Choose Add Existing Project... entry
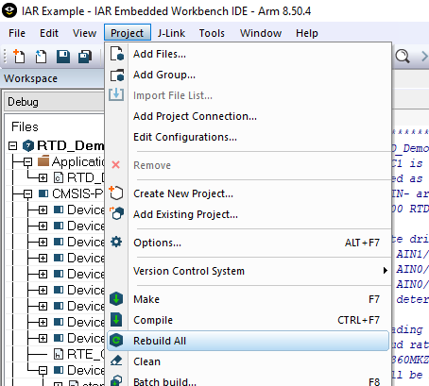This screenshot has width=429, height=386. point(249,214)
